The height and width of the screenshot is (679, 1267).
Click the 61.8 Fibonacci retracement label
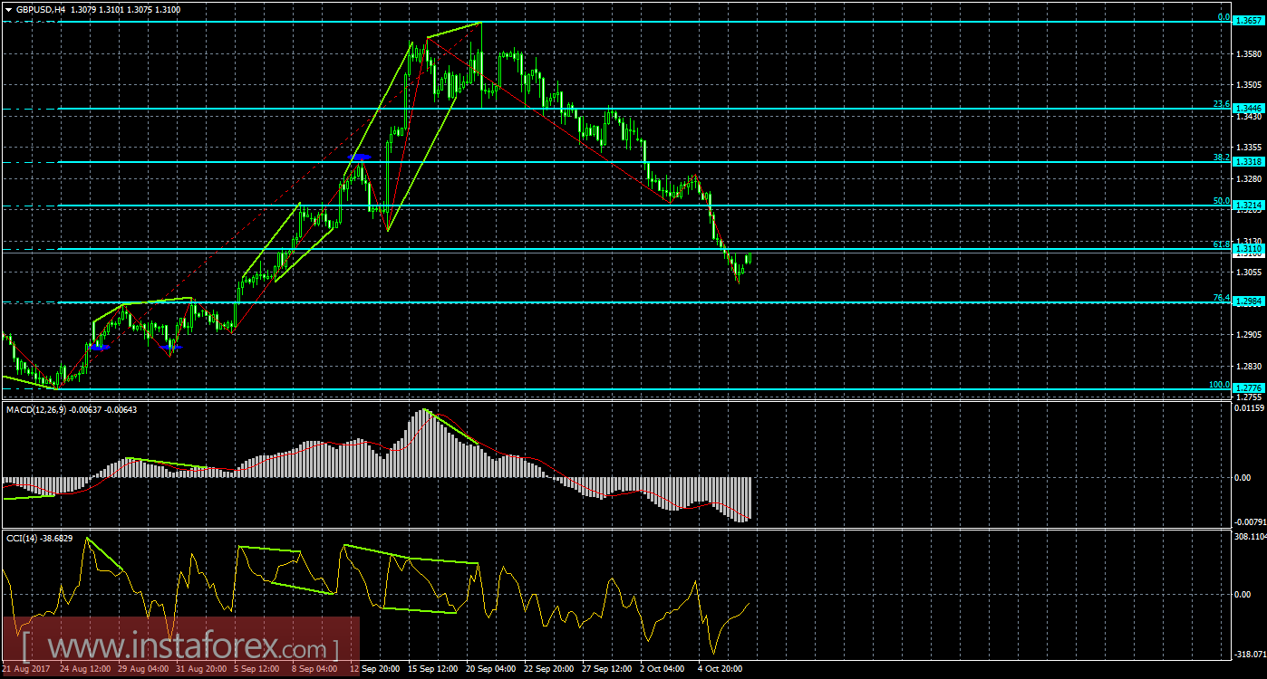[x=1220, y=242]
